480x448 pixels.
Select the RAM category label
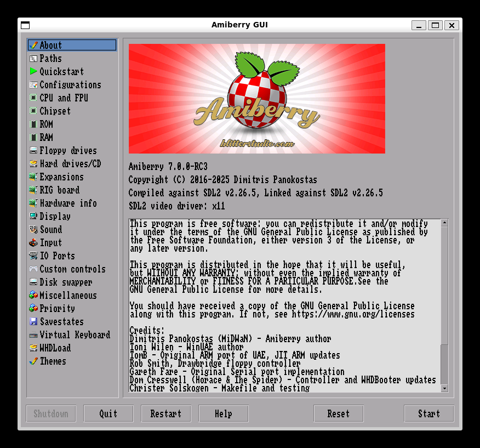pos(46,137)
